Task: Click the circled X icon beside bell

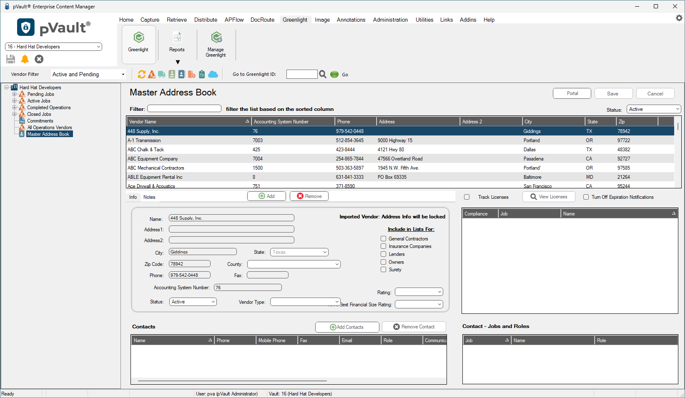Action: [x=39, y=59]
